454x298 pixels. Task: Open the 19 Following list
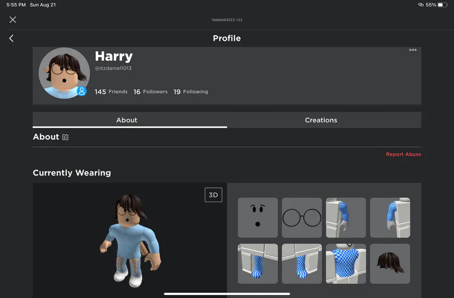pos(191,92)
